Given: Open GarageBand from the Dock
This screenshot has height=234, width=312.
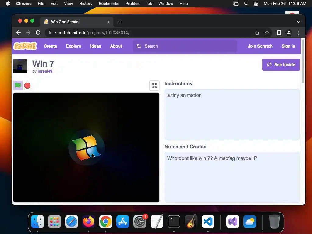Looking at the screenshot, I should [x=191, y=222].
